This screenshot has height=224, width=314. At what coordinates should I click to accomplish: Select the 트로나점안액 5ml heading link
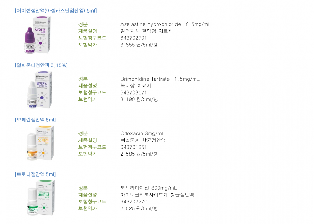pos(36,174)
